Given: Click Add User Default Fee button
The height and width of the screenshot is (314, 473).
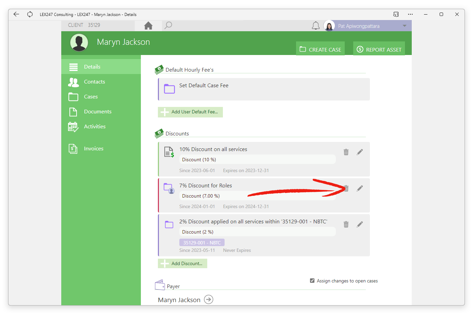Looking at the screenshot, I should click(x=190, y=112).
